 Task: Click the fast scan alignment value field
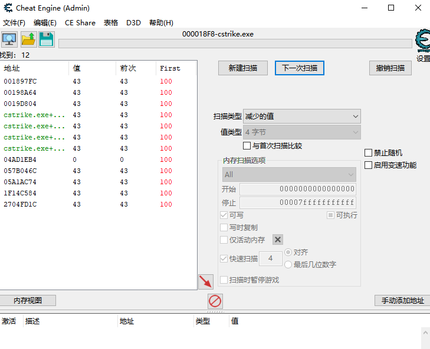pyautogui.click(x=271, y=258)
